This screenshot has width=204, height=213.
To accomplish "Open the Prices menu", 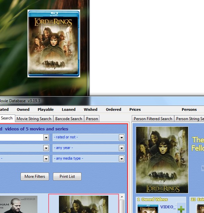I will click(135, 109).
